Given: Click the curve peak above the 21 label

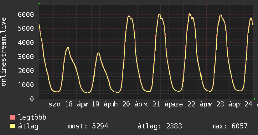Looking at the screenshot, I should tap(159, 14).
